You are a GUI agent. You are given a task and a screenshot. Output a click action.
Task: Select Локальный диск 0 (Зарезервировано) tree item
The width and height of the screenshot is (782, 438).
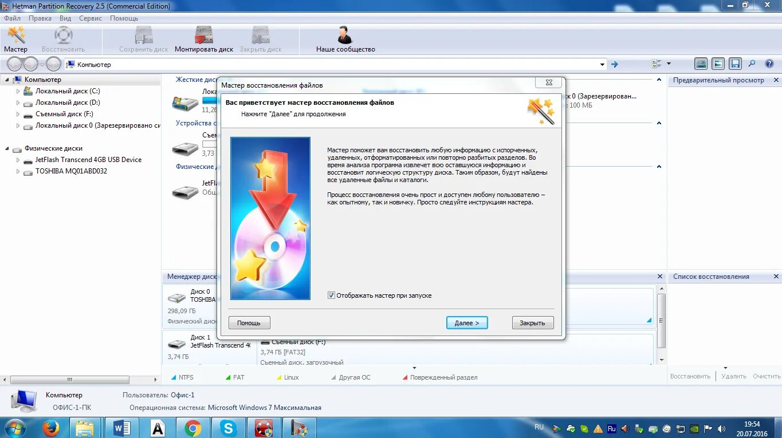[98, 125]
